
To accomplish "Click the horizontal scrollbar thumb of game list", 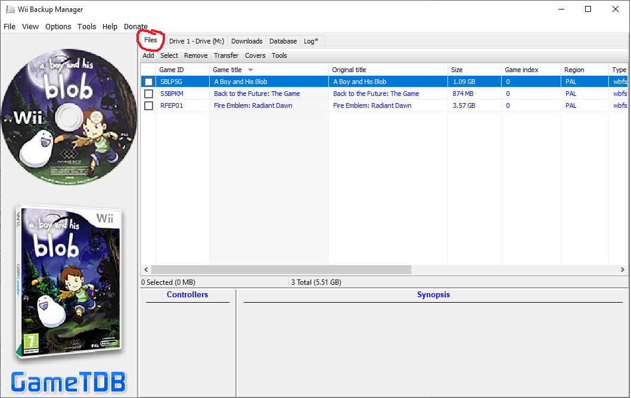I will [281, 270].
